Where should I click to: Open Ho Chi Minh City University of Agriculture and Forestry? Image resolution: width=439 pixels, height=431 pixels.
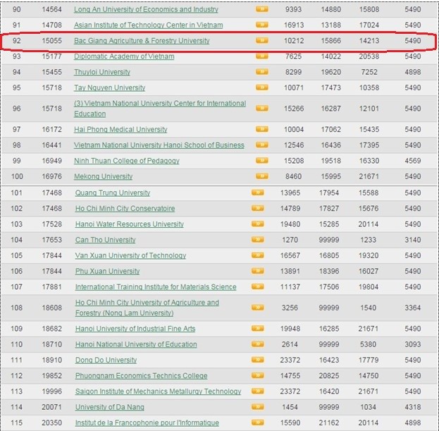(x=147, y=308)
